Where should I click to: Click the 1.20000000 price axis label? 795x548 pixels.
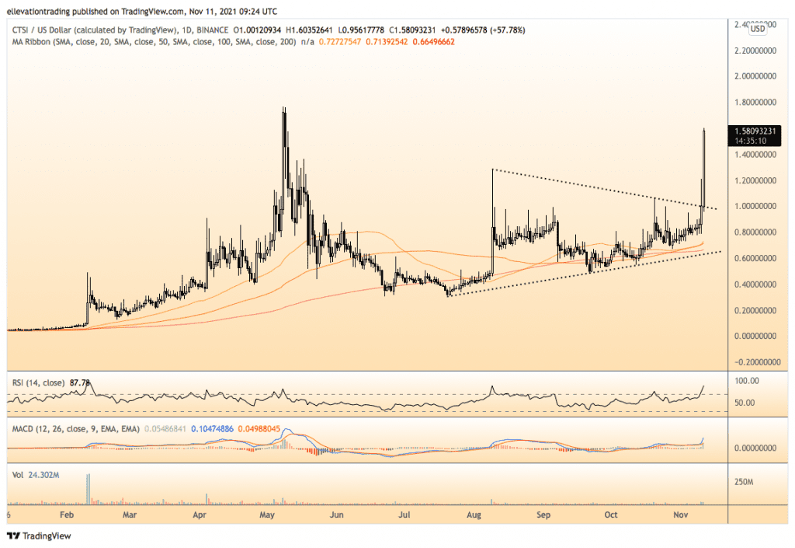click(755, 180)
